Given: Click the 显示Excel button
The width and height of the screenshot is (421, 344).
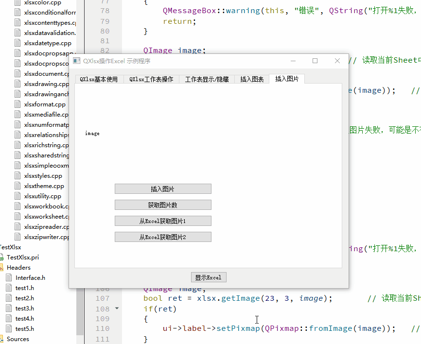Looking at the screenshot, I should pos(209,277).
